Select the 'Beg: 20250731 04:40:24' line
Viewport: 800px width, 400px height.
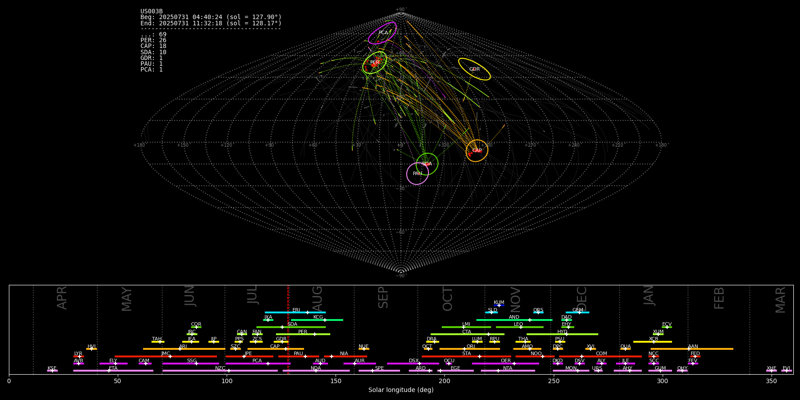coord(211,17)
